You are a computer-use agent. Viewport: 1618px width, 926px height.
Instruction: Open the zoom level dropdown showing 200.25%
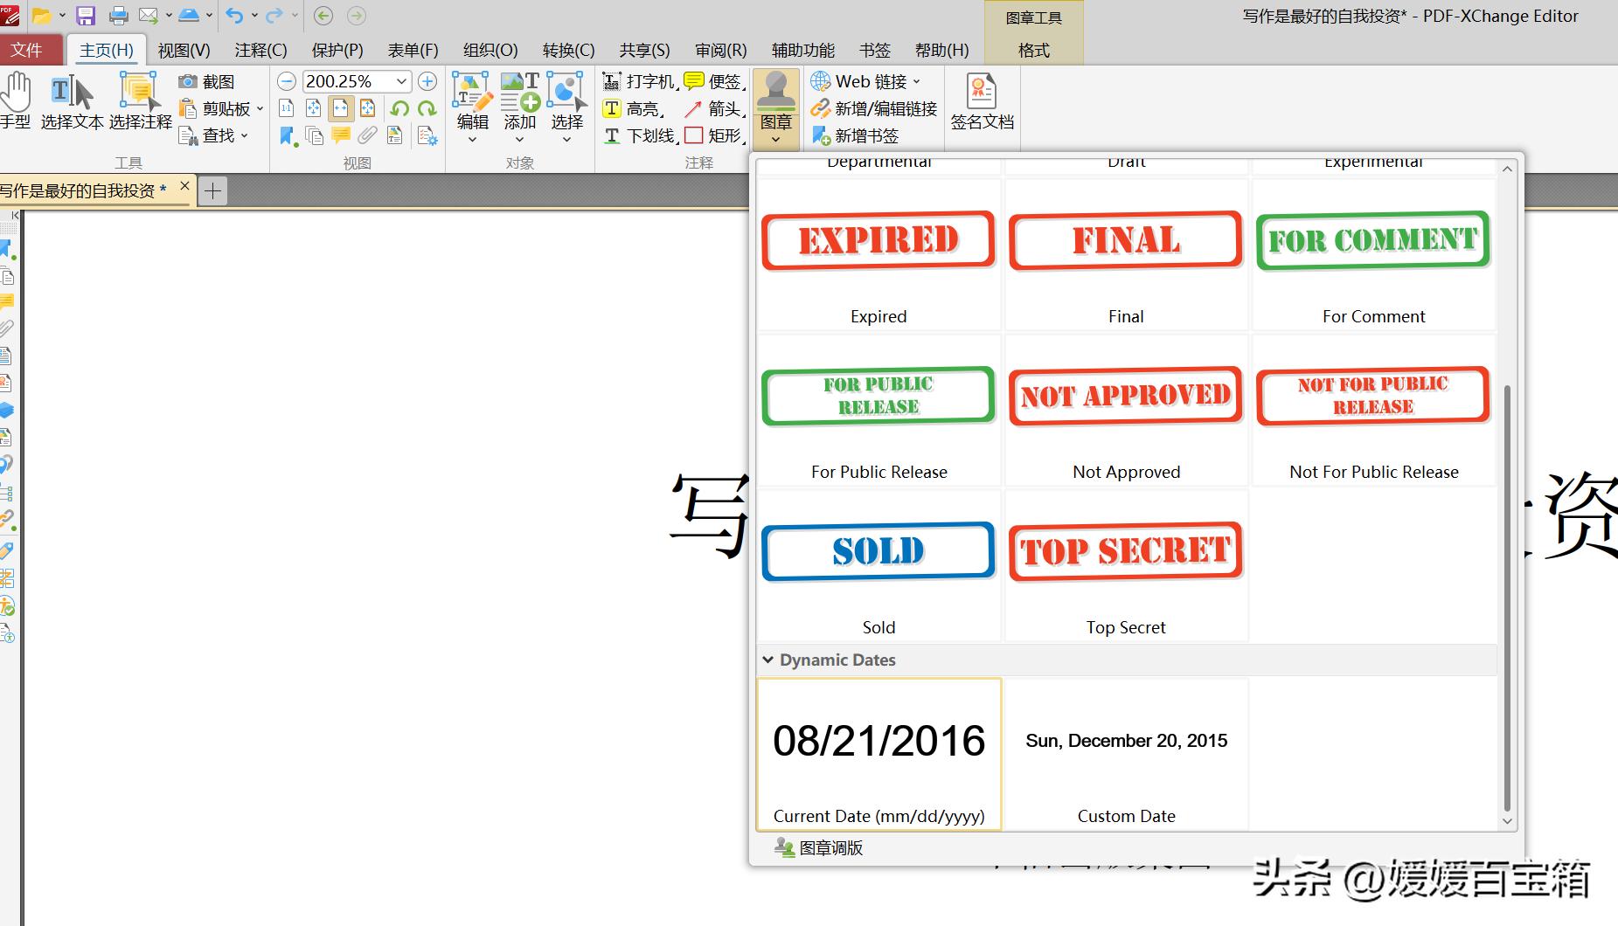click(401, 82)
